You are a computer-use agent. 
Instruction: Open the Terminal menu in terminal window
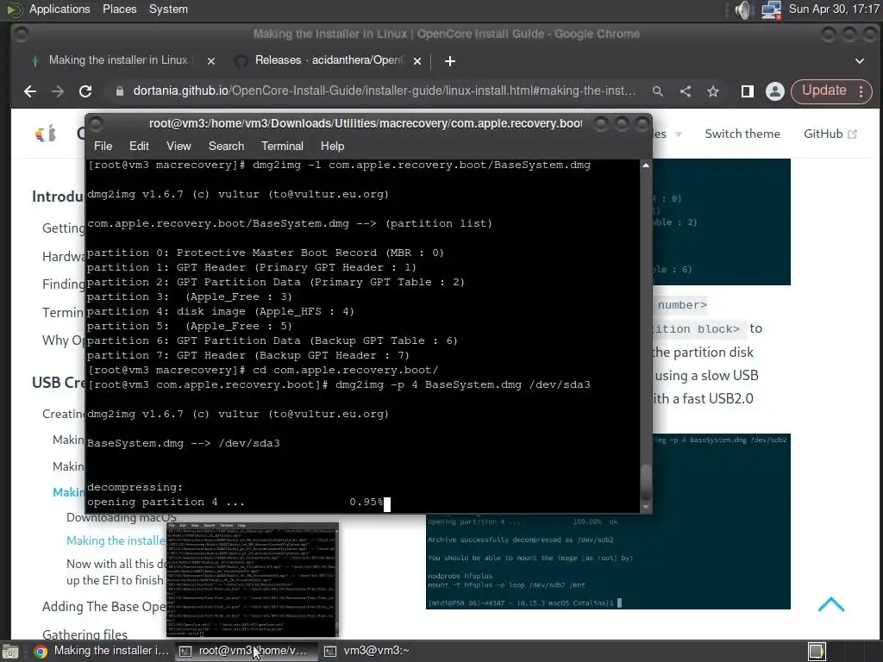tap(282, 146)
